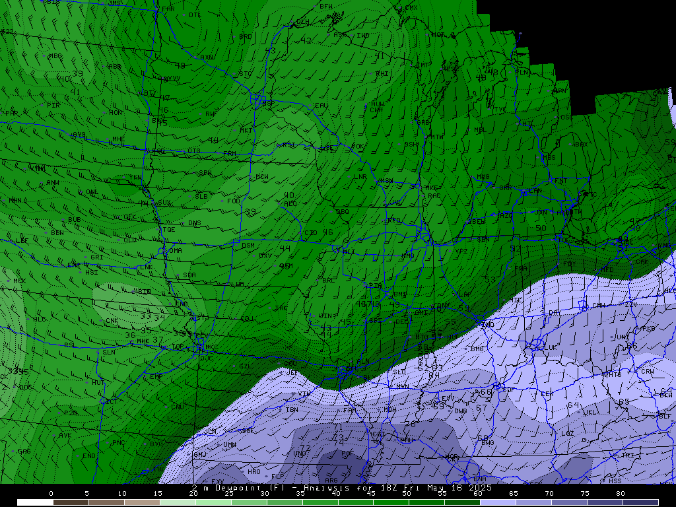The height and width of the screenshot is (507, 676).
Task: Click the EAU station label
Action: 321,105
